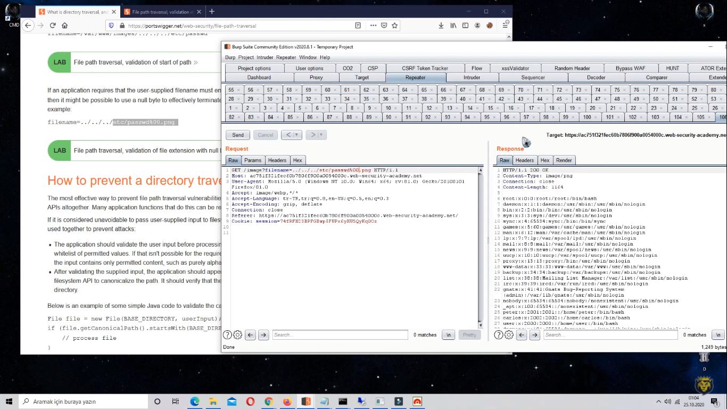Select Repeater request tab 100
727x409 pixels.
(586, 117)
